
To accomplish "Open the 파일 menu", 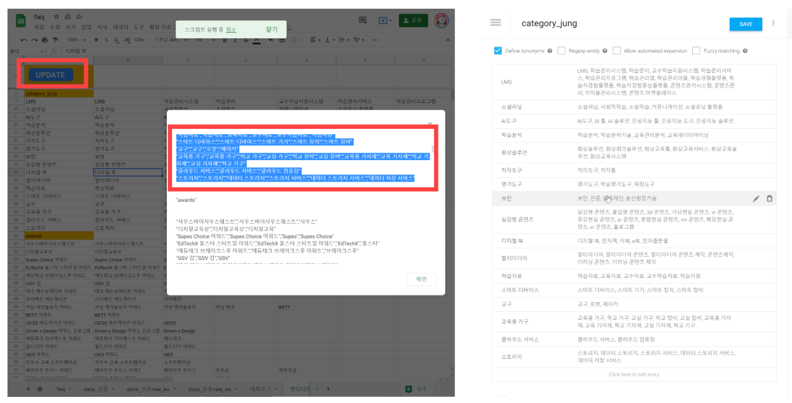I will [x=39, y=27].
